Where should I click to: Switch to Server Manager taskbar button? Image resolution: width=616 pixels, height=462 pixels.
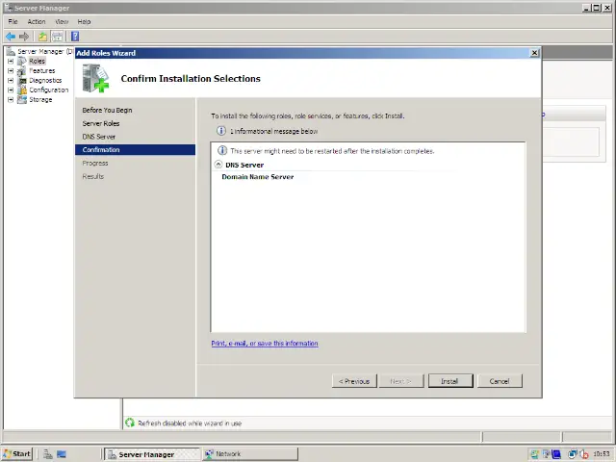click(152, 454)
